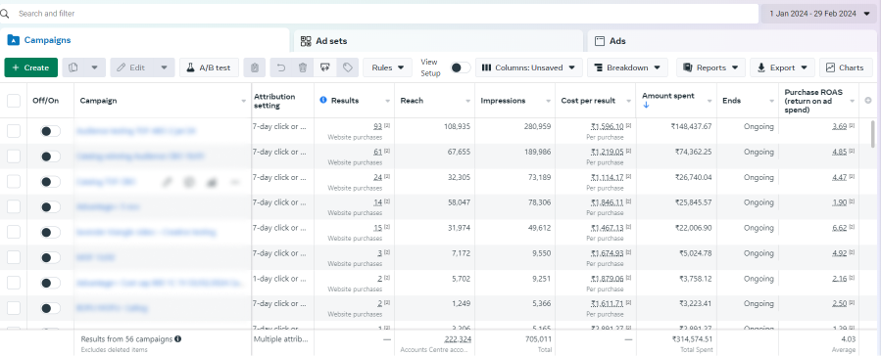Click the duplicate campaign icon
Image resolution: width=881 pixels, height=356 pixels.
pyautogui.click(x=73, y=67)
